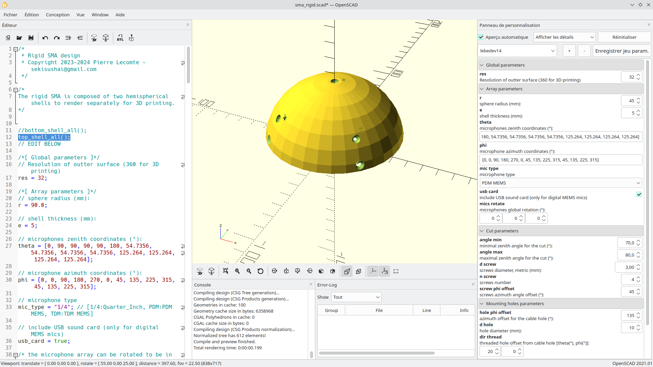Render the model from the editor toolbar
653x367 pixels.
point(106,38)
